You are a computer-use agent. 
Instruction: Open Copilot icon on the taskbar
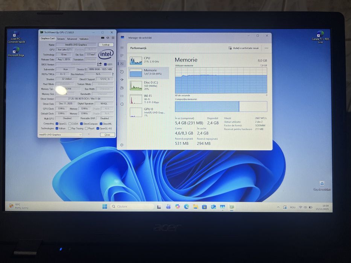pos(178,207)
